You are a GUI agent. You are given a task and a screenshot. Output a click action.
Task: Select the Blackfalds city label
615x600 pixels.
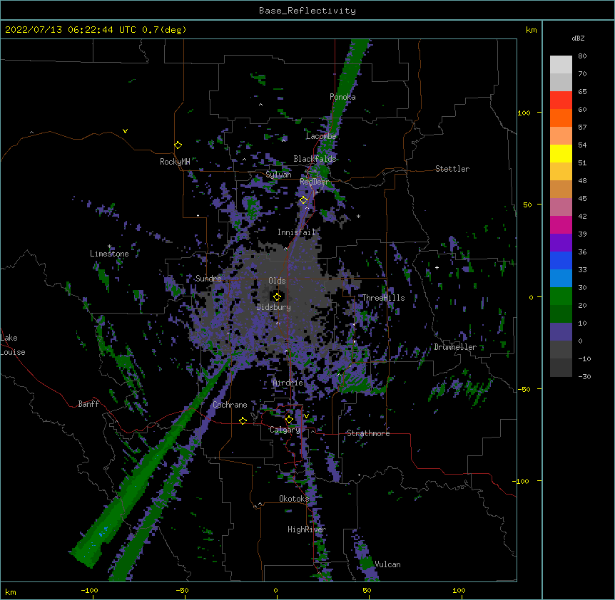click(315, 159)
